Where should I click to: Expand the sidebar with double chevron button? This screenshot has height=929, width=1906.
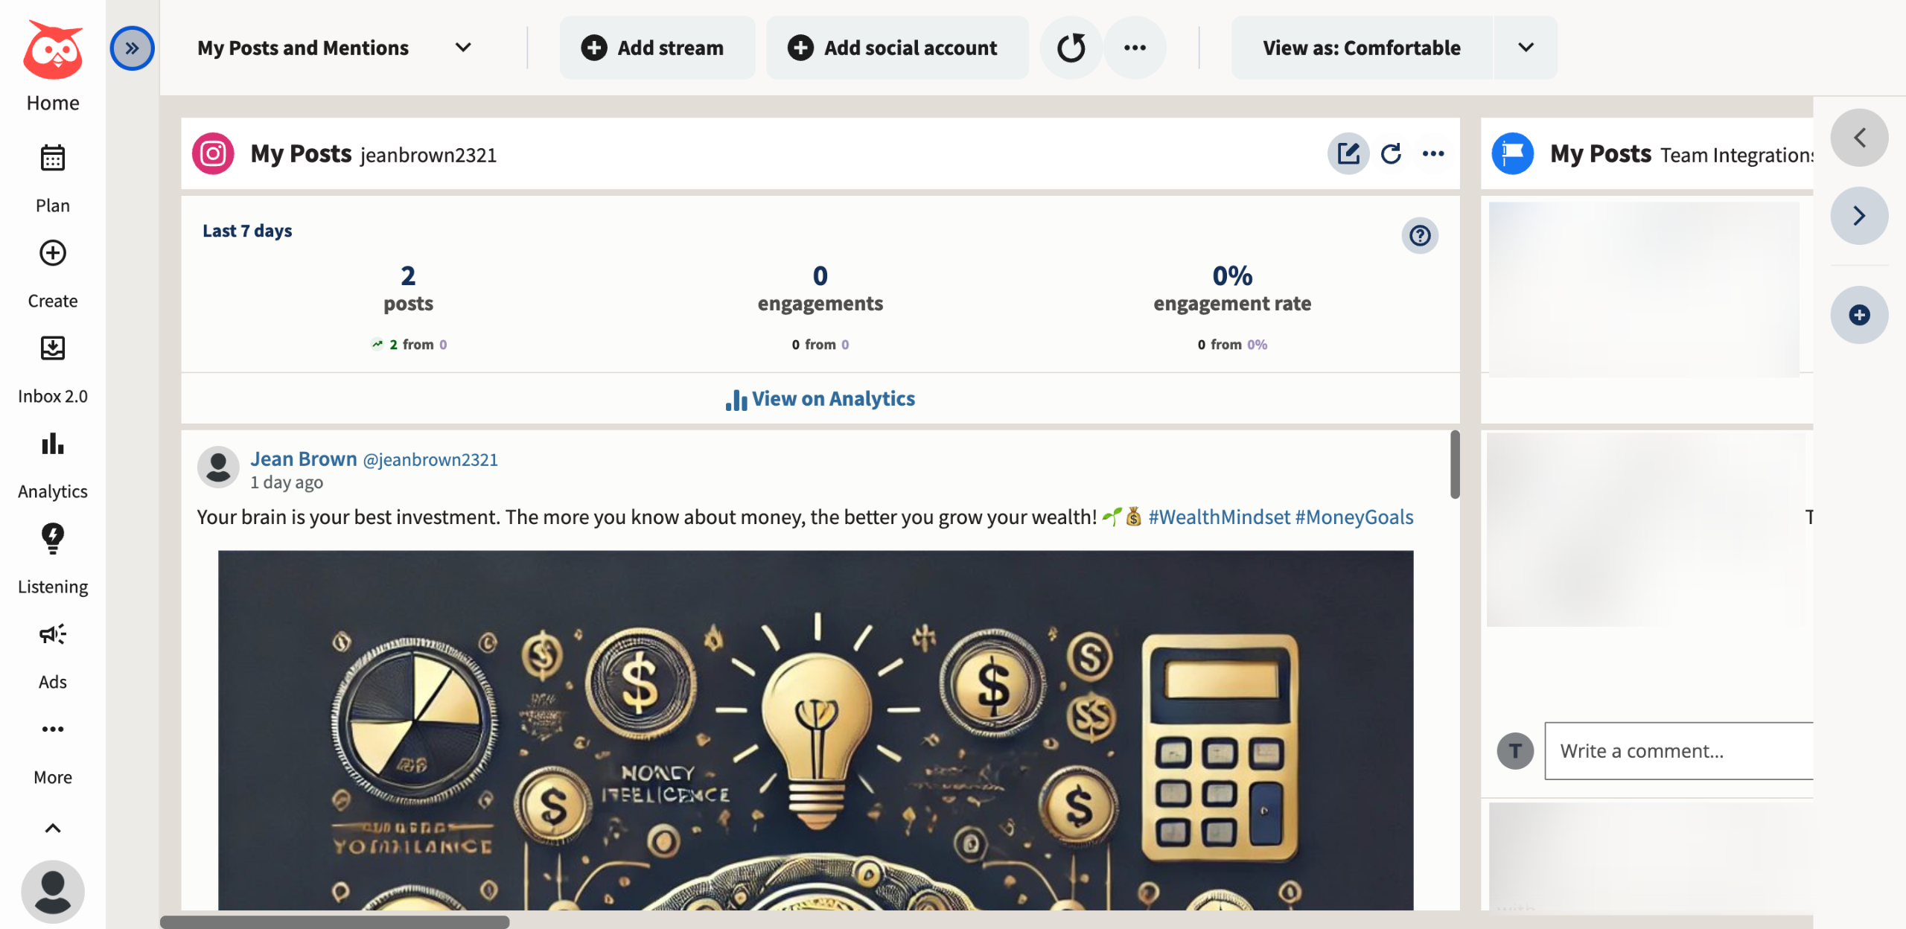[132, 48]
